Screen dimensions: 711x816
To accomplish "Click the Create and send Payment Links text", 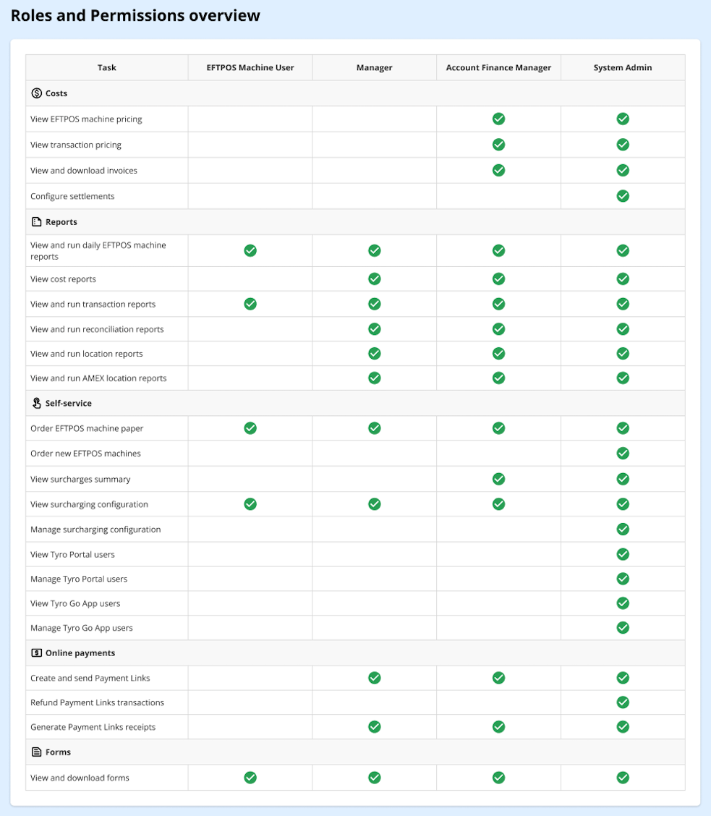I will (x=90, y=678).
